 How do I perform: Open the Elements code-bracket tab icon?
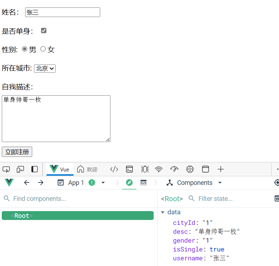pos(114,169)
